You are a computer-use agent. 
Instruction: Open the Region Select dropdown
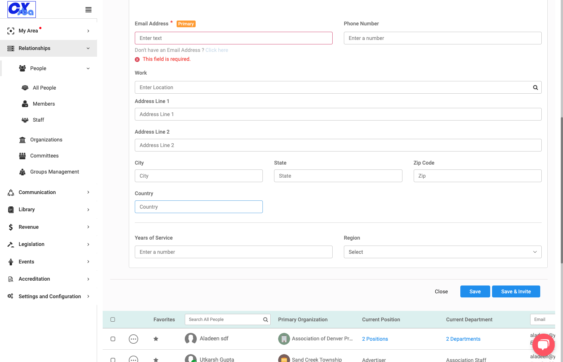(442, 252)
